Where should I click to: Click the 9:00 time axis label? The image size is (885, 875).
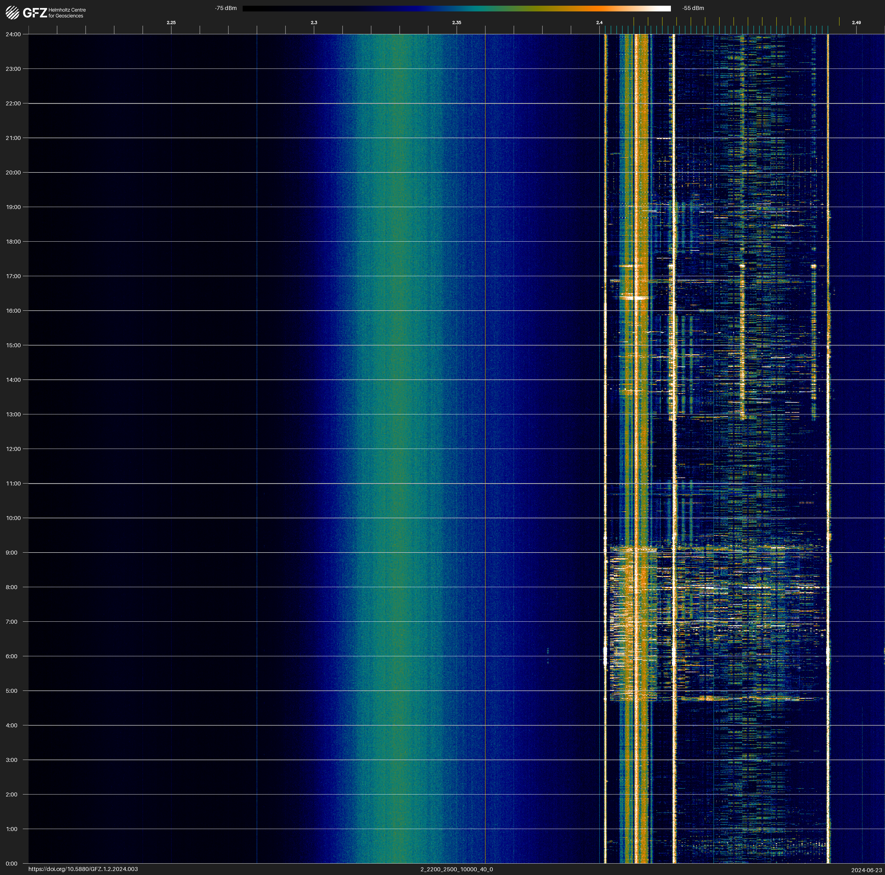(x=12, y=553)
